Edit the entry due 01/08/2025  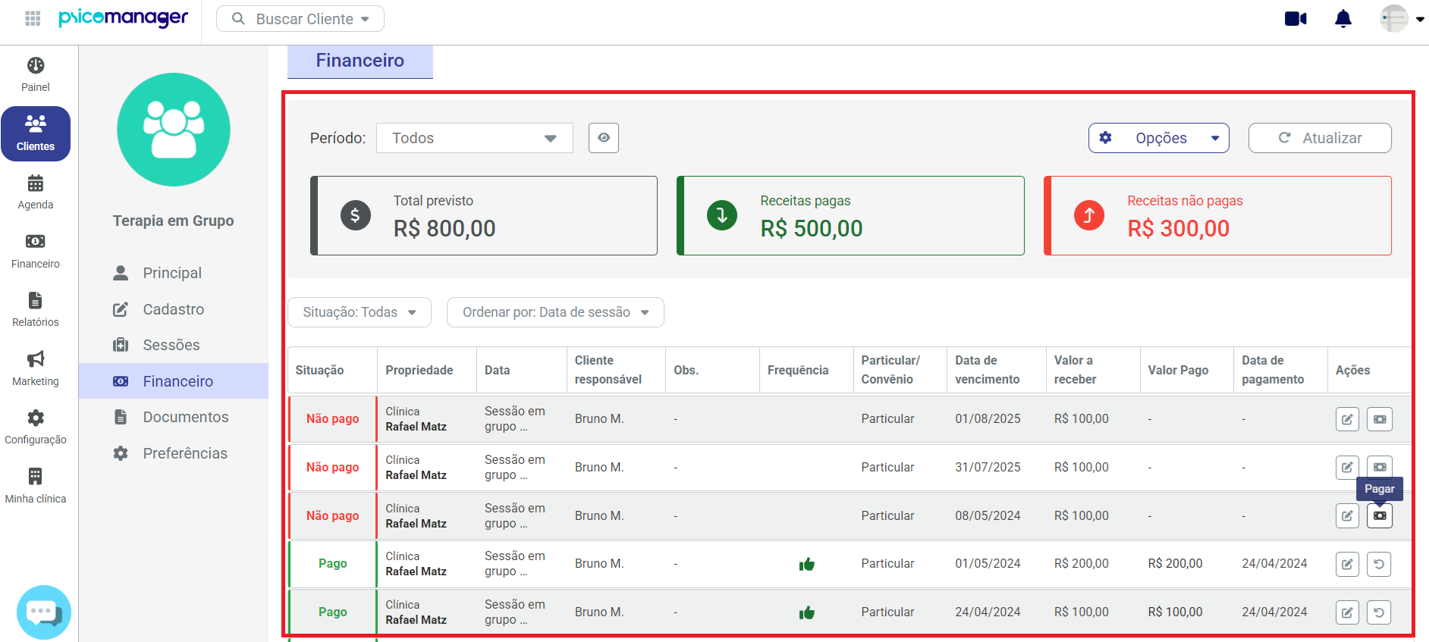pos(1347,419)
